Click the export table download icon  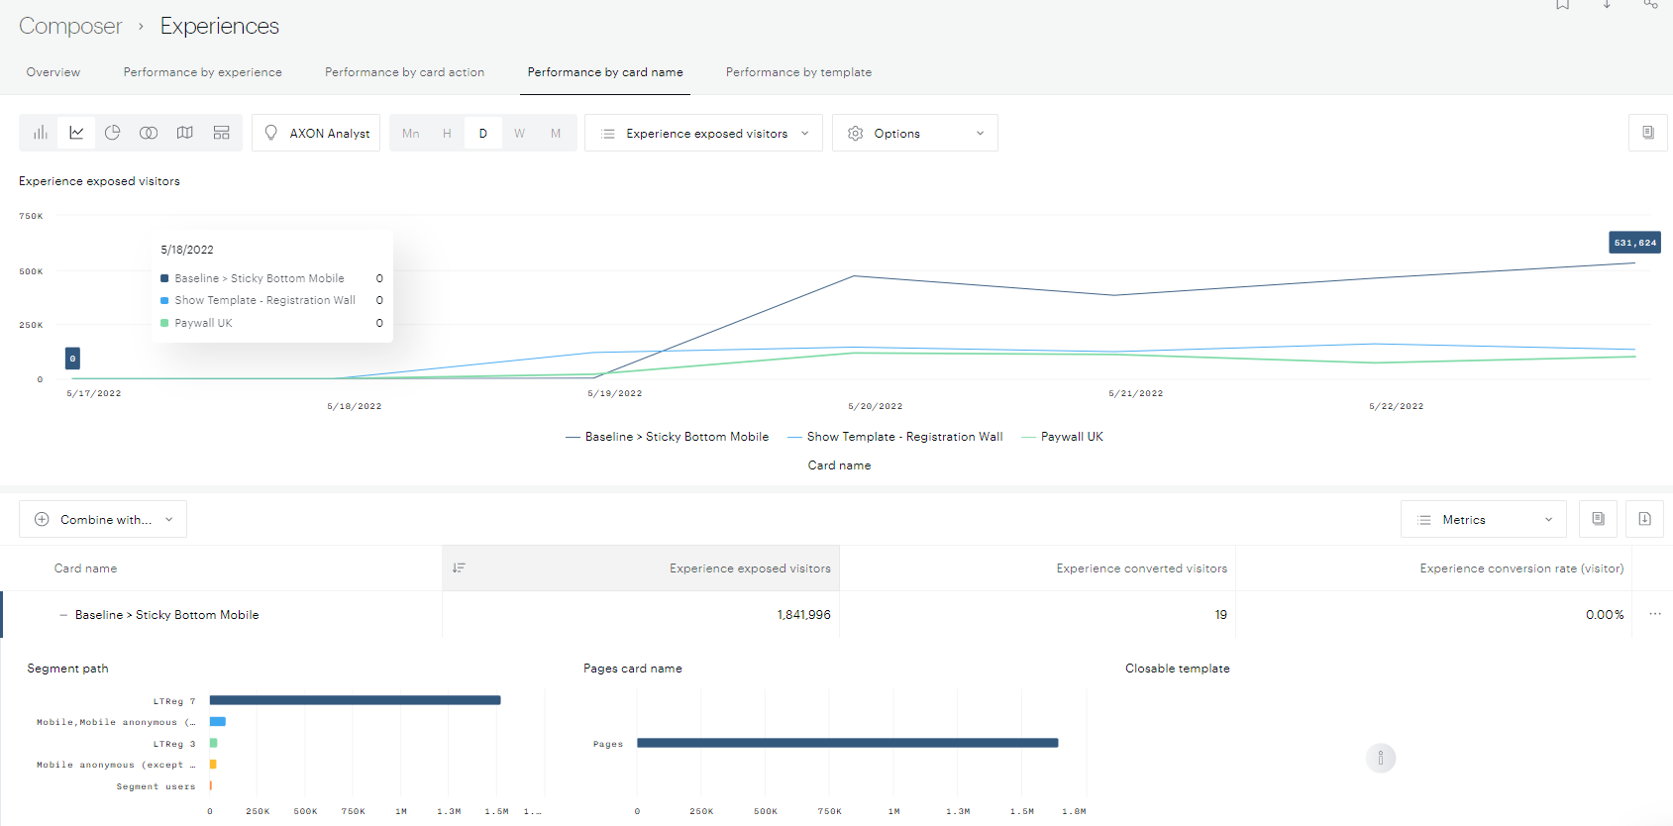1644,519
